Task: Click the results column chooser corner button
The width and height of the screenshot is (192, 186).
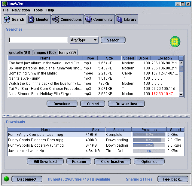Action: (181, 58)
